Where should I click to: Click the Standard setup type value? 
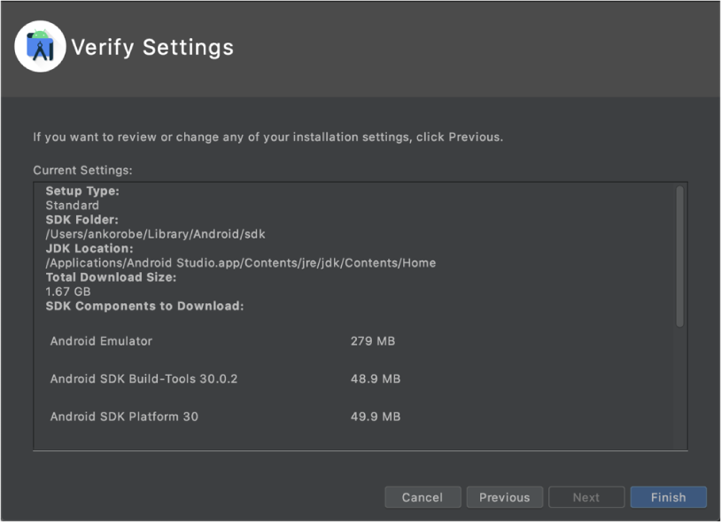[73, 205]
